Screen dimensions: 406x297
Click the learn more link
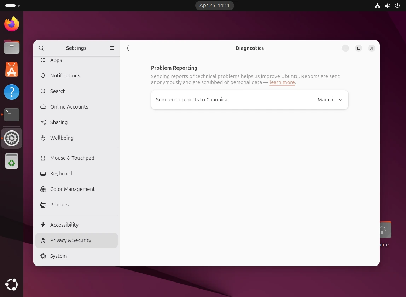pos(282,82)
